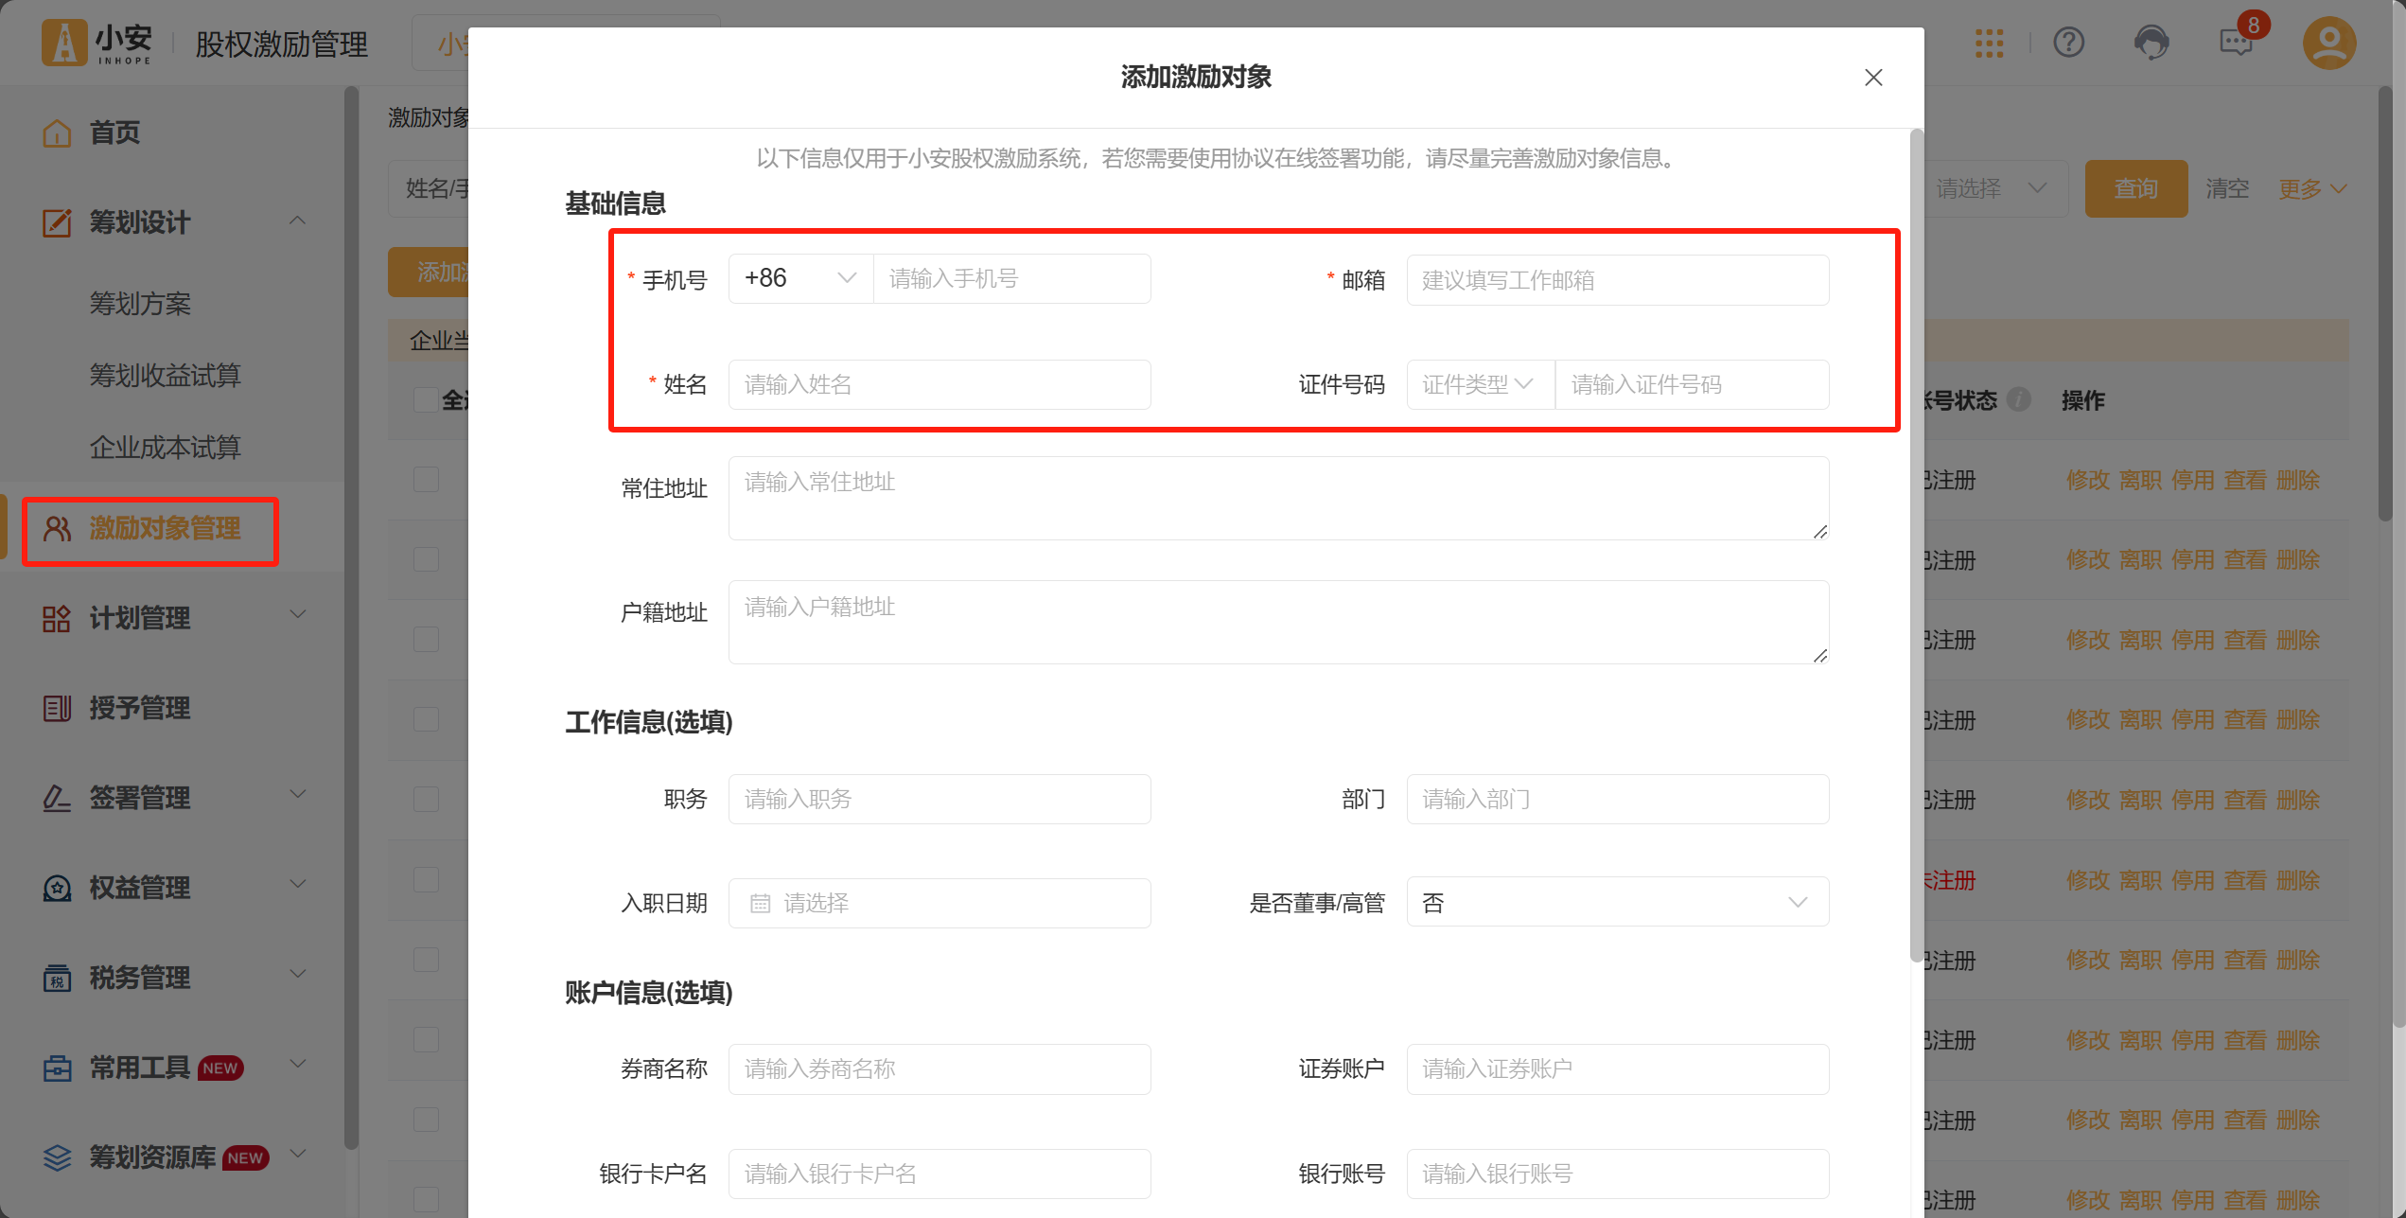Open the user avatar profile icon
The width and height of the screenshot is (2406, 1218).
(x=2329, y=43)
